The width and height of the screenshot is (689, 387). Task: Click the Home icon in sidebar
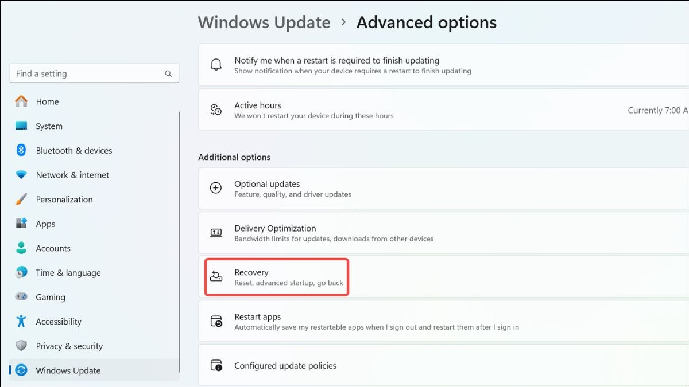[21, 101]
